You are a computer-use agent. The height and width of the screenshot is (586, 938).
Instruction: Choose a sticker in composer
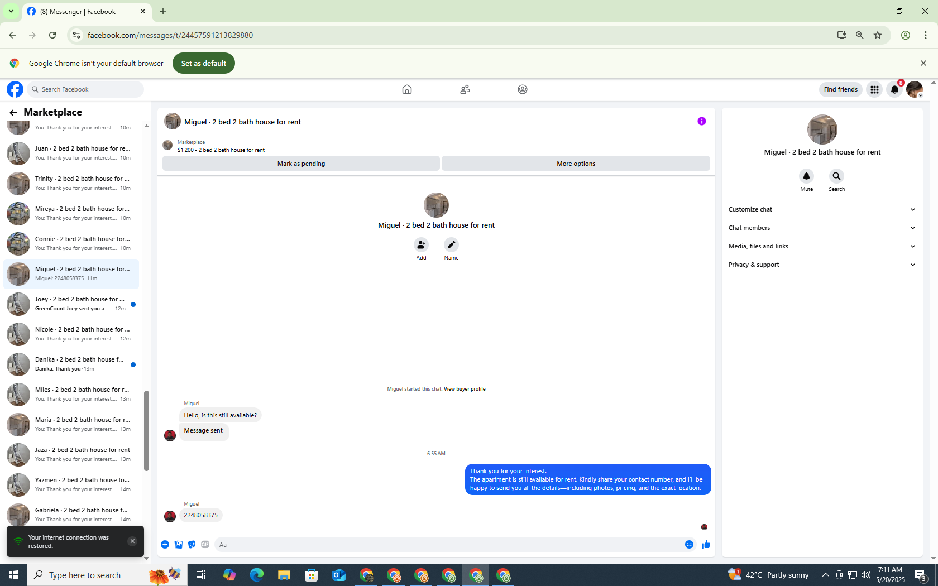pyautogui.click(x=192, y=545)
